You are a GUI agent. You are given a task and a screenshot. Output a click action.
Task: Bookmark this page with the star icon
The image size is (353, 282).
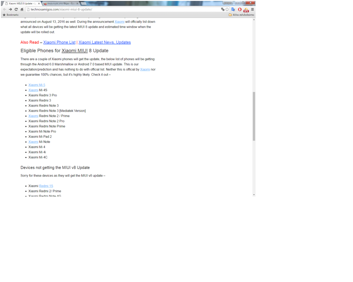[227, 10]
